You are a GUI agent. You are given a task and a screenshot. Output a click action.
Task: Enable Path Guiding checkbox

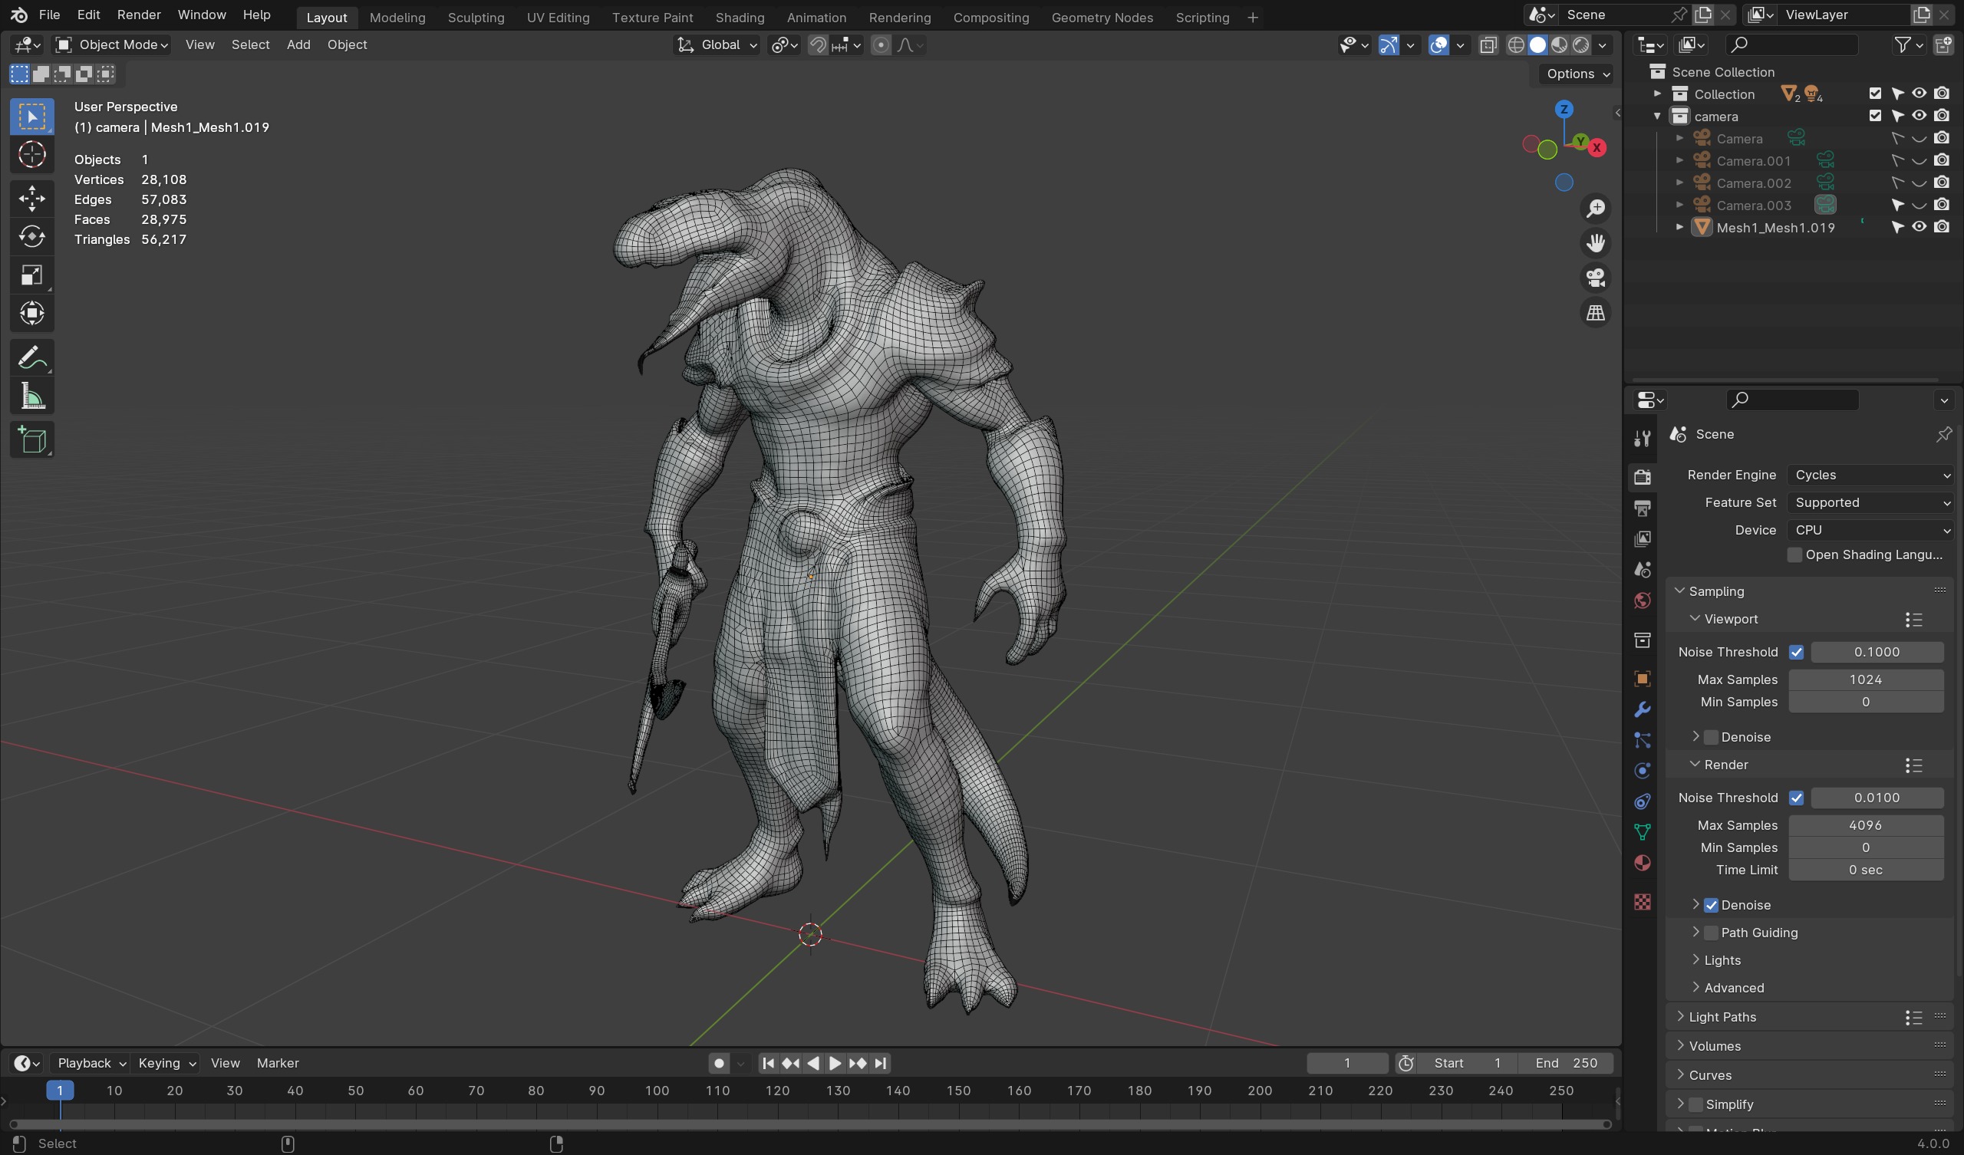pyautogui.click(x=1711, y=932)
